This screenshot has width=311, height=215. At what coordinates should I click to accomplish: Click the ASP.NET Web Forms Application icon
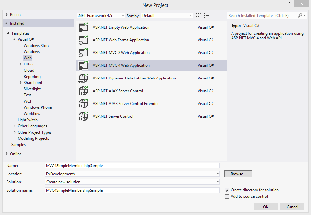[x=83, y=40]
